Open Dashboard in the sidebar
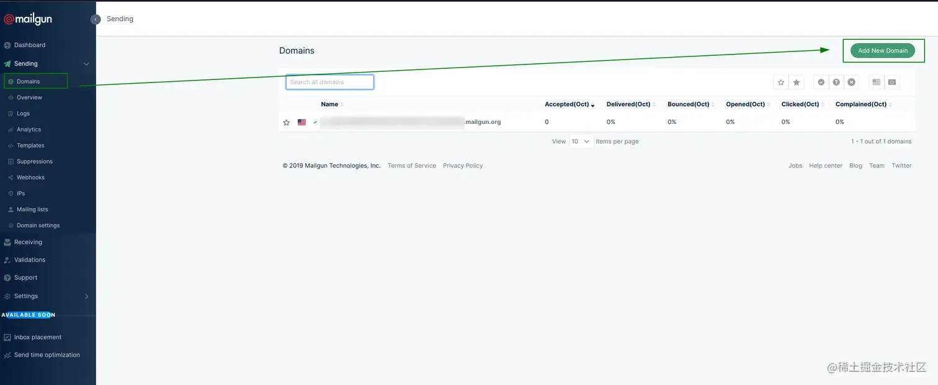The height and width of the screenshot is (385, 938). coord(30,45)
